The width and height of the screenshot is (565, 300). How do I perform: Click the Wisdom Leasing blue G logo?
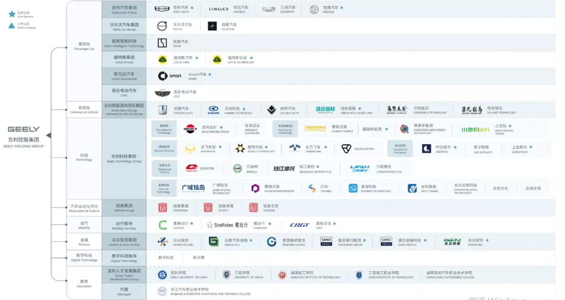(x=272, y=241)
